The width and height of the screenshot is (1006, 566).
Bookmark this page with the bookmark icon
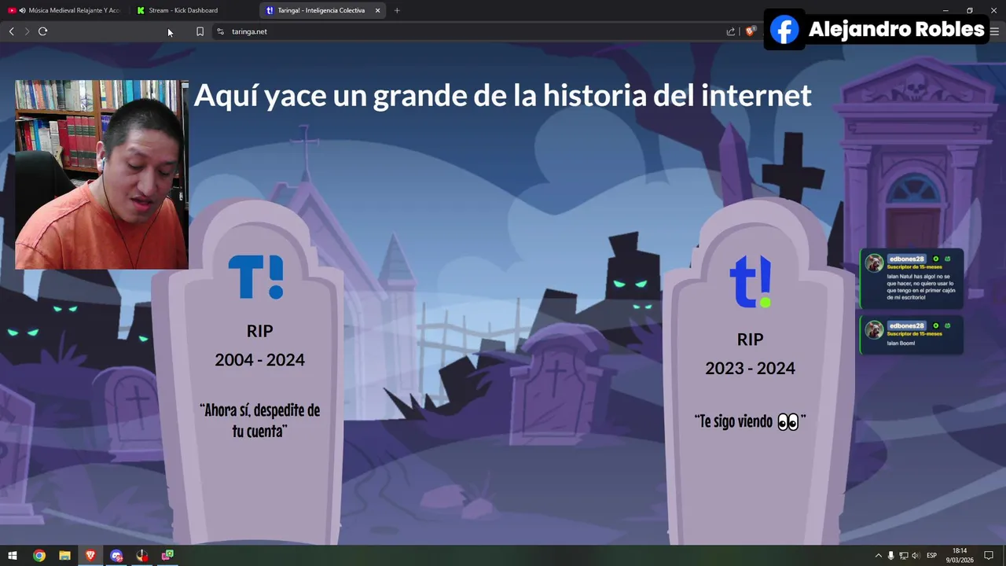(200, 31)
